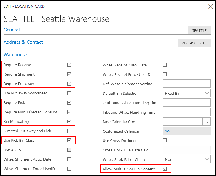The height and width of the screenshot is (176, 216).
Task: Uncheck Allow Multi-UOM Bin Content
Action: click(x=165, y=169)
